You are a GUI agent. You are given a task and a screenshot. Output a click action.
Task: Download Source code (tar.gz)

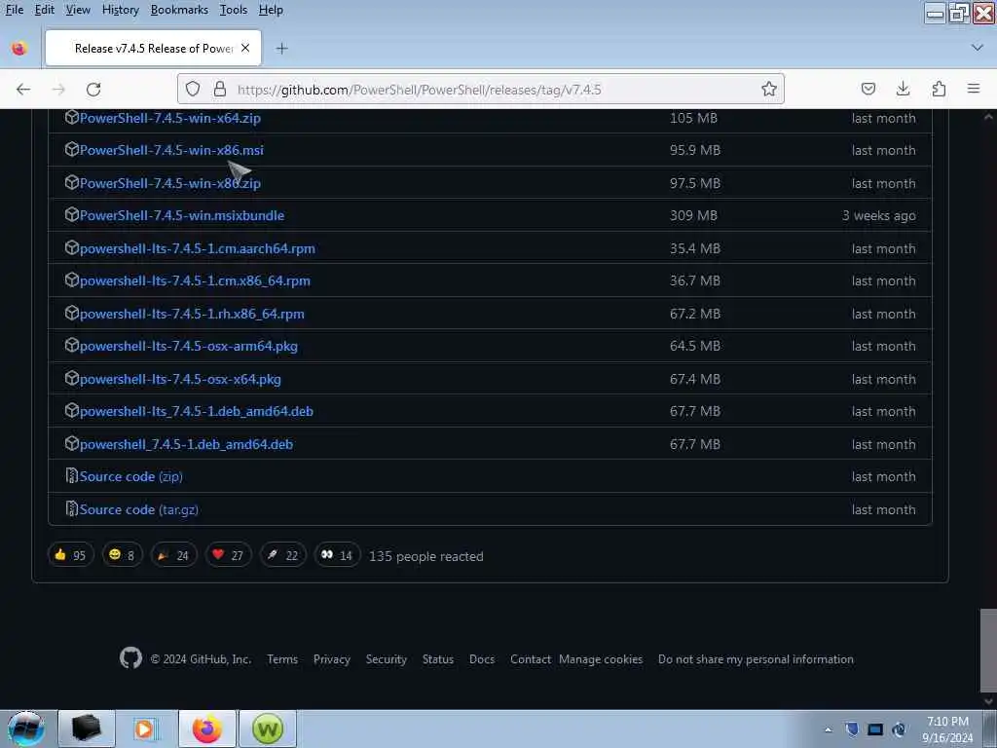[x=138, y=509]
